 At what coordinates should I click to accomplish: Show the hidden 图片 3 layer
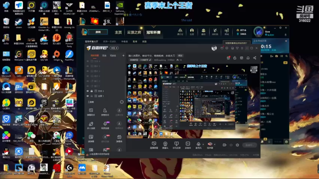point(88,71)
